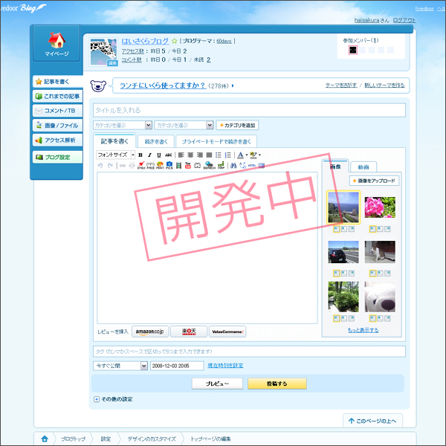The image size is (446, 446).
Task: Insert a ValueCommerce review
Action: [227, 332]
